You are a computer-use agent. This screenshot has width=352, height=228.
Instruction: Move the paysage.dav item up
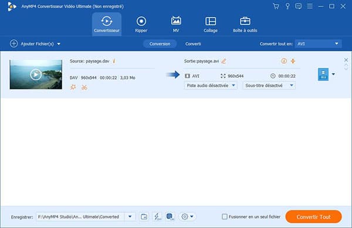click(346, 65)
